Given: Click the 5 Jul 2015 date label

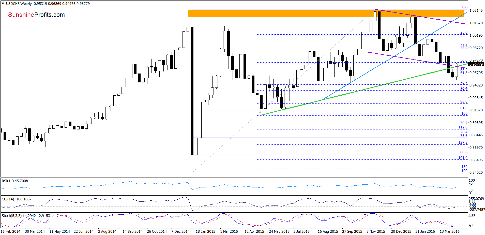Looking at the screenshot, I should pos(301,231).
